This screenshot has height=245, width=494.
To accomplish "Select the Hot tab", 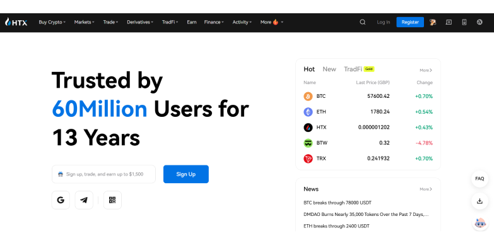I will point(309,69).
